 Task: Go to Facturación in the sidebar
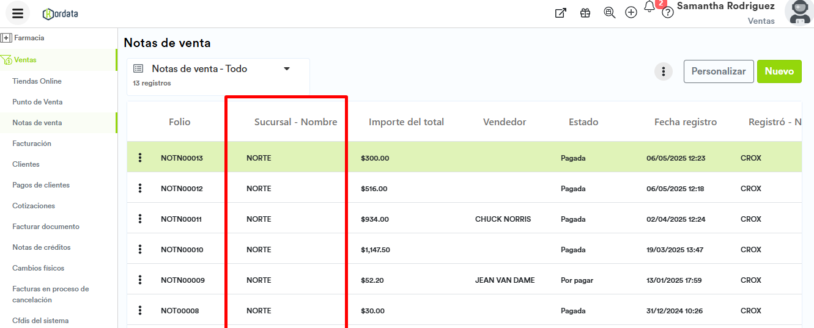click(x=32, y=144)
